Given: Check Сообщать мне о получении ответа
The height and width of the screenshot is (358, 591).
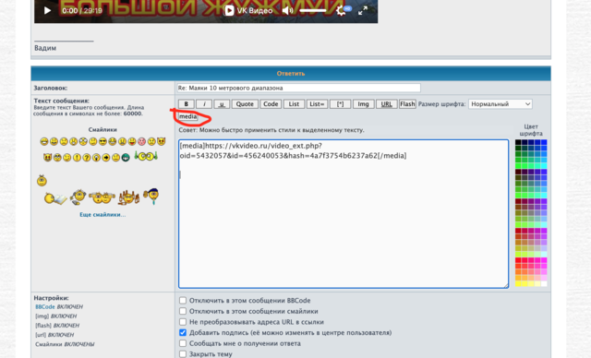Looking at the screenshot, I should [183, 343].
